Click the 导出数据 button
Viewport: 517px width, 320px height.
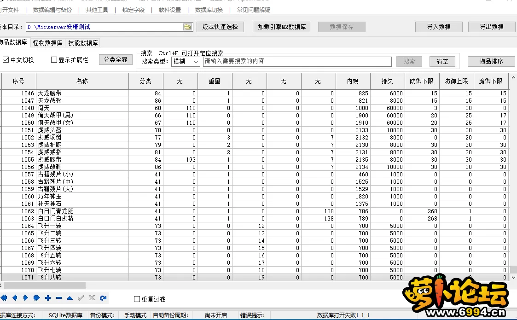tap(492, 27)
